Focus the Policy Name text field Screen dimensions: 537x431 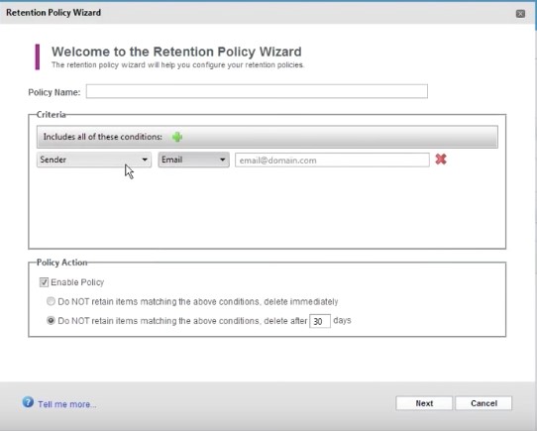257,91
